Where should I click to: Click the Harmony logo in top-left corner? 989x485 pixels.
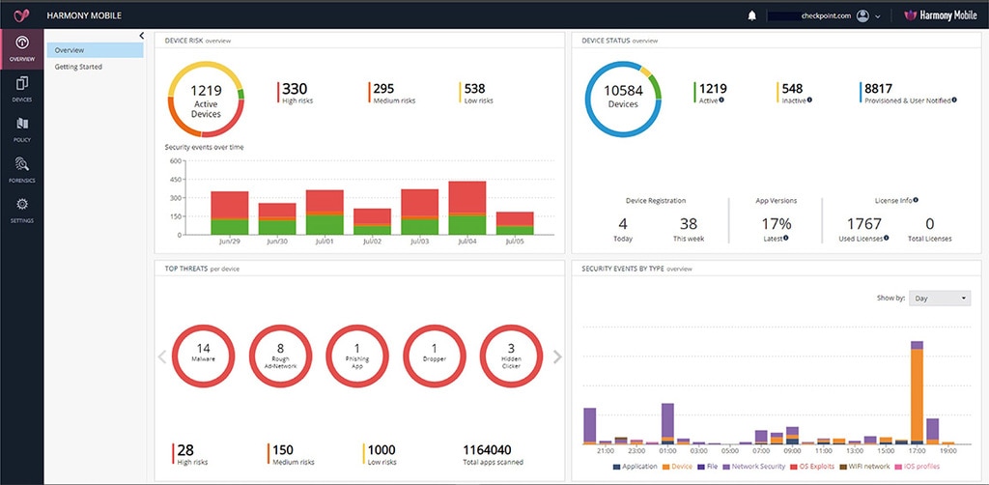(21, 15)
